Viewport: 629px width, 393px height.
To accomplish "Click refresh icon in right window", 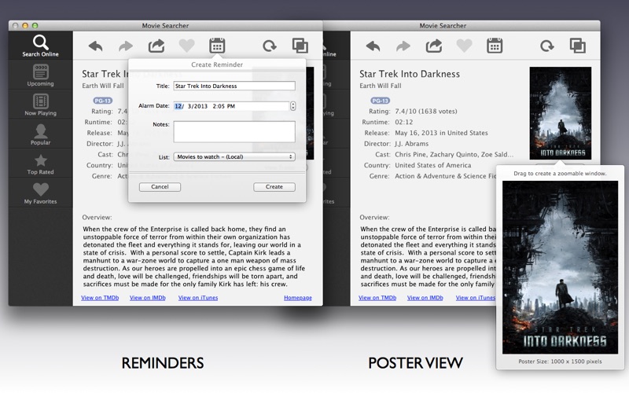I will [546, 46].
